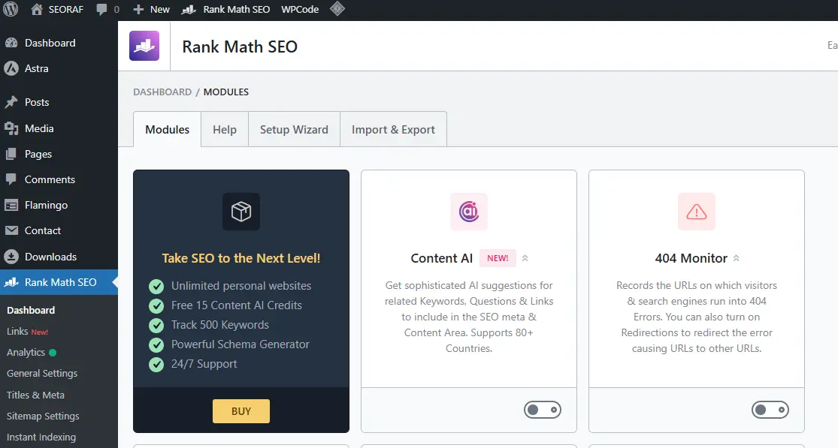This screenshot has width=838, height=448.
Task: Click the Astra logo icon
Action: click(11, 68)
